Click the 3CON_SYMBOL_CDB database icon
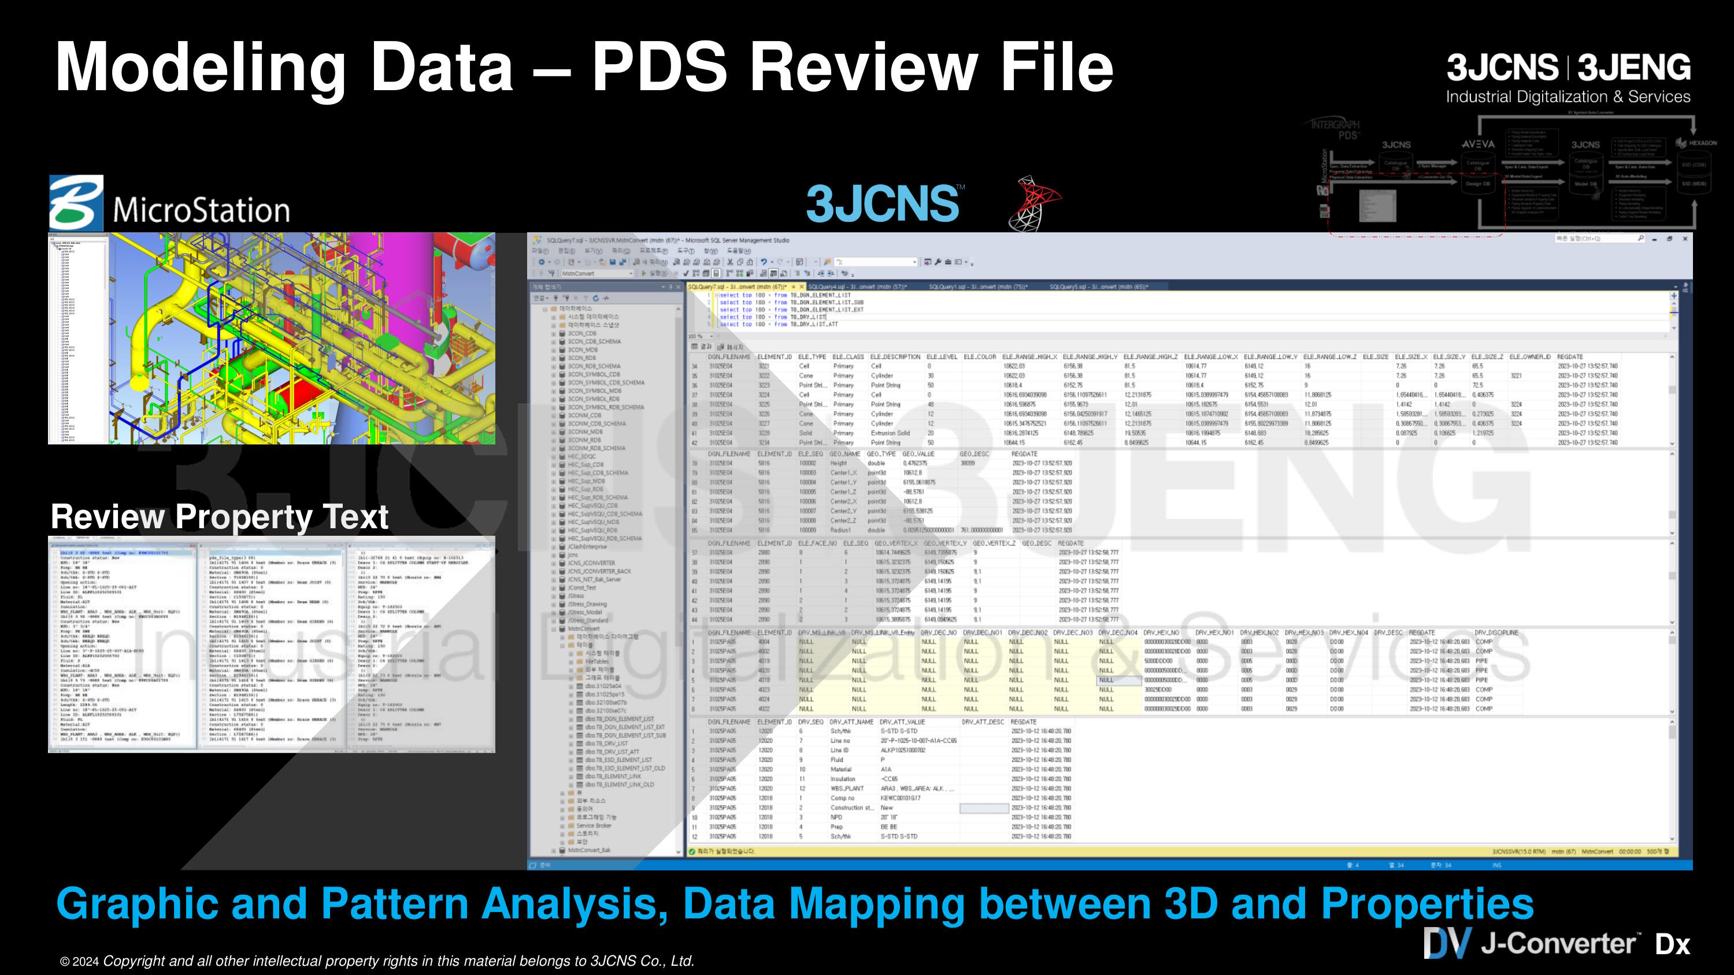This screenshot has width=1734, height=975. click(x=562, y=375)
